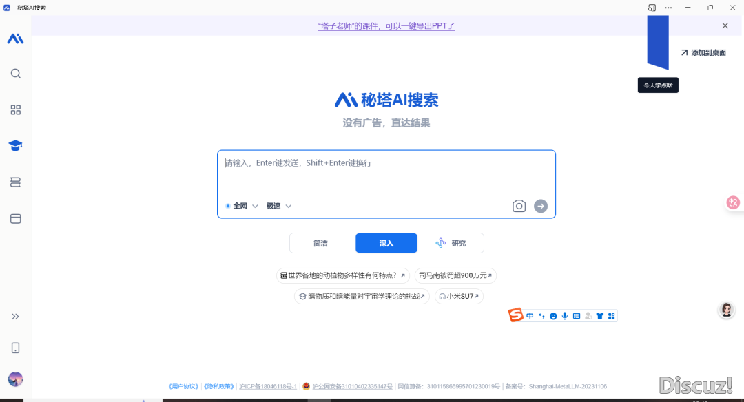The image size is (744, 402).
Task: Open the 极速 speed dropdown
Action: [278, 206]
